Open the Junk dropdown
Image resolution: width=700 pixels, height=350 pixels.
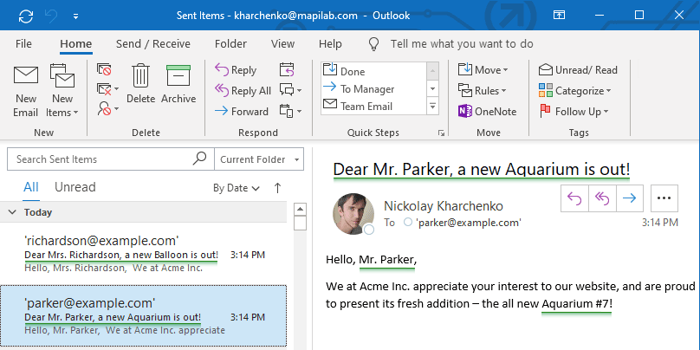(x=107, y=108)
